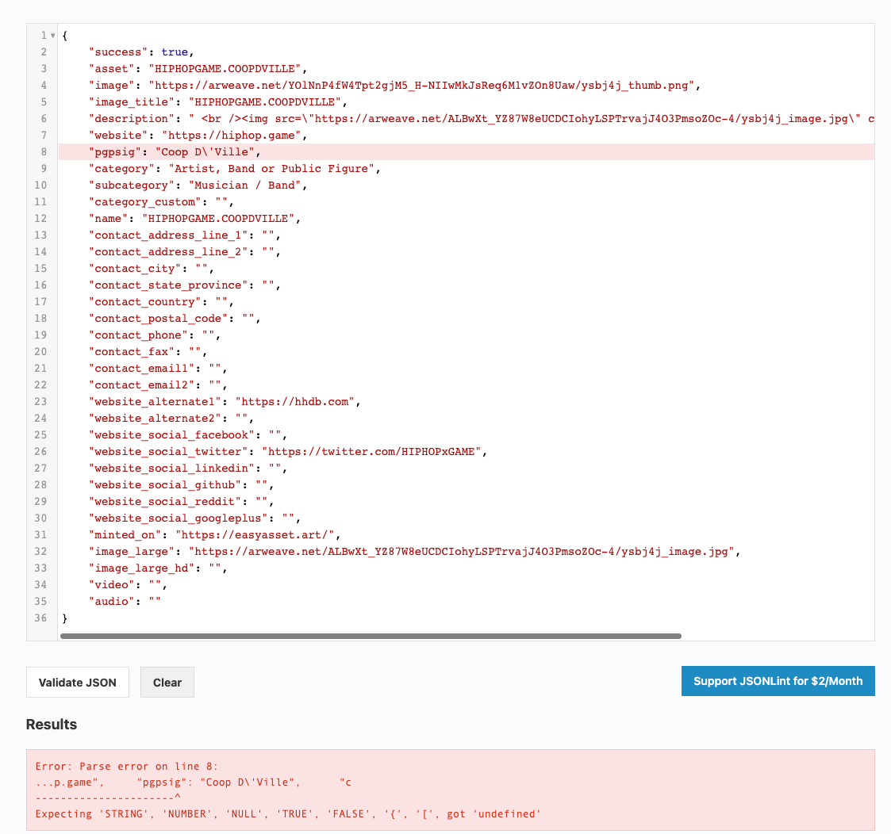Click the "website_social_linkedin" line
Screen dimensions: 891x834
[x=187, y=468]
